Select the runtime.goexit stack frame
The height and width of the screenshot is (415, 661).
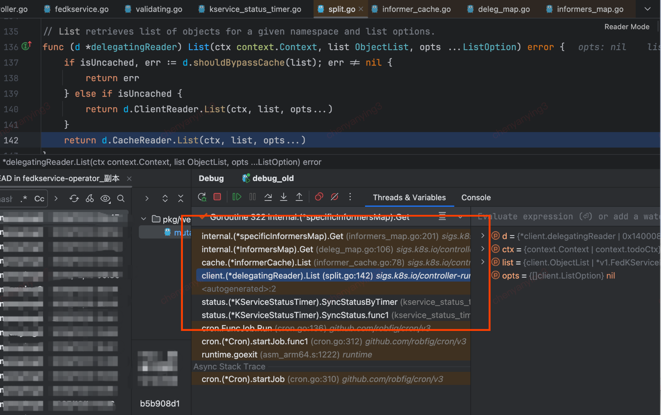click(333, 355)
